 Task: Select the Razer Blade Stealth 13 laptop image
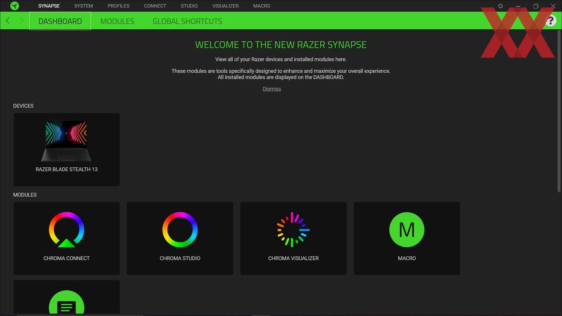tap(66, 141)
